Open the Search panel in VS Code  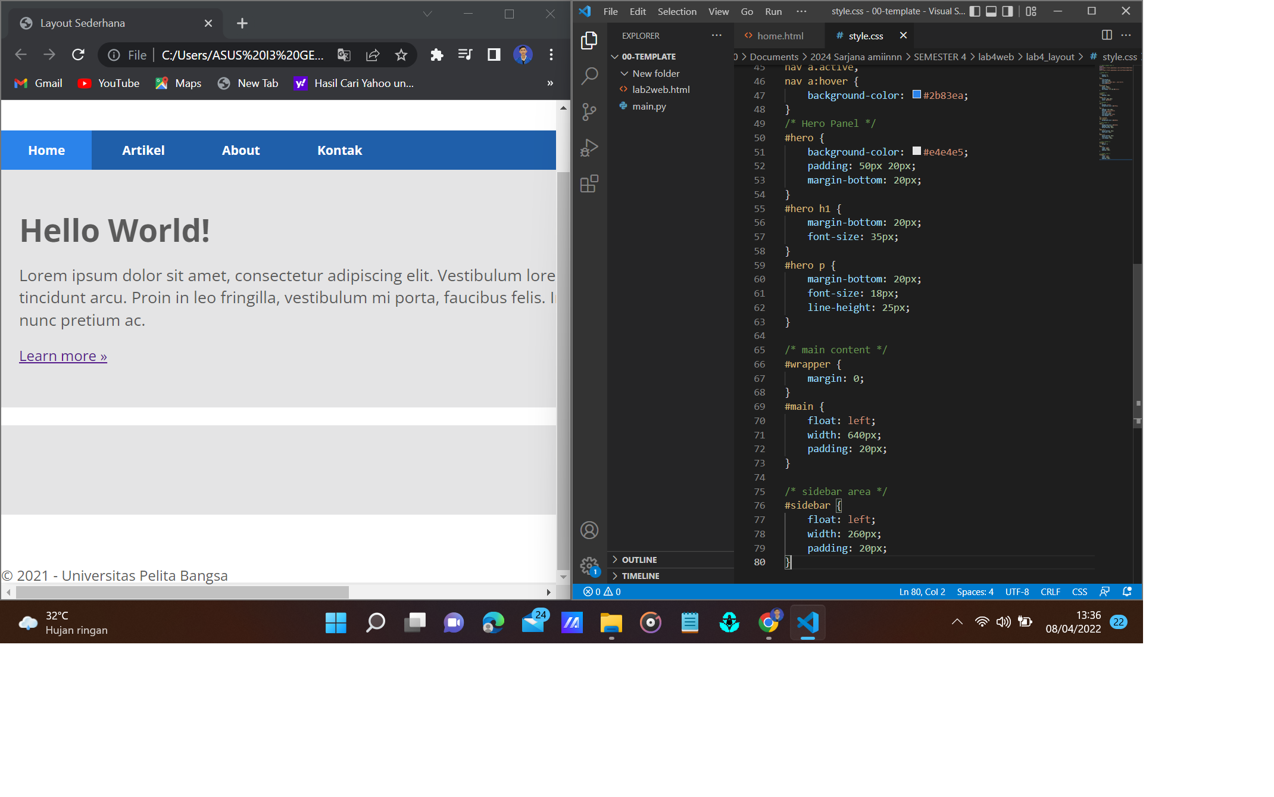589,76
